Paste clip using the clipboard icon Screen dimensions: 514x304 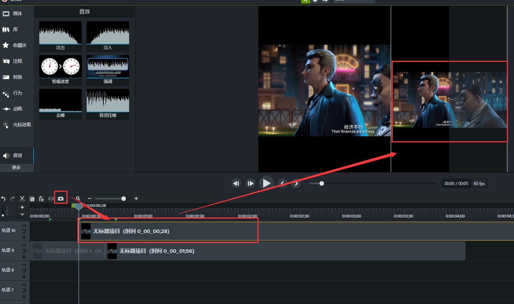point(41,199)
